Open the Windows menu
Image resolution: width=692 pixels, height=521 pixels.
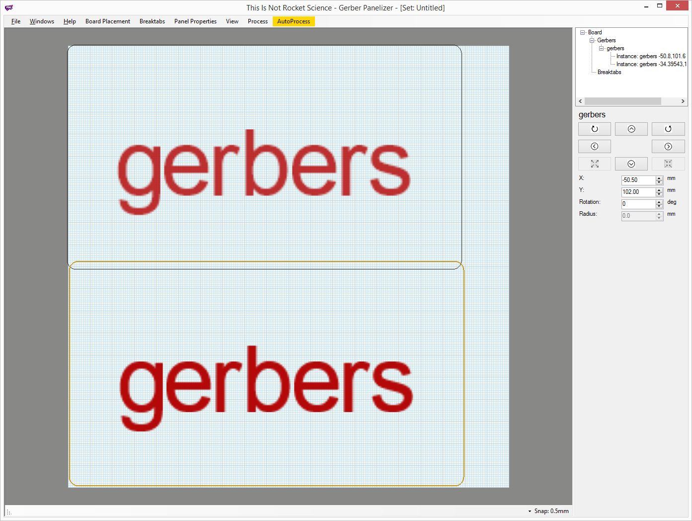(x=42, y=21)
